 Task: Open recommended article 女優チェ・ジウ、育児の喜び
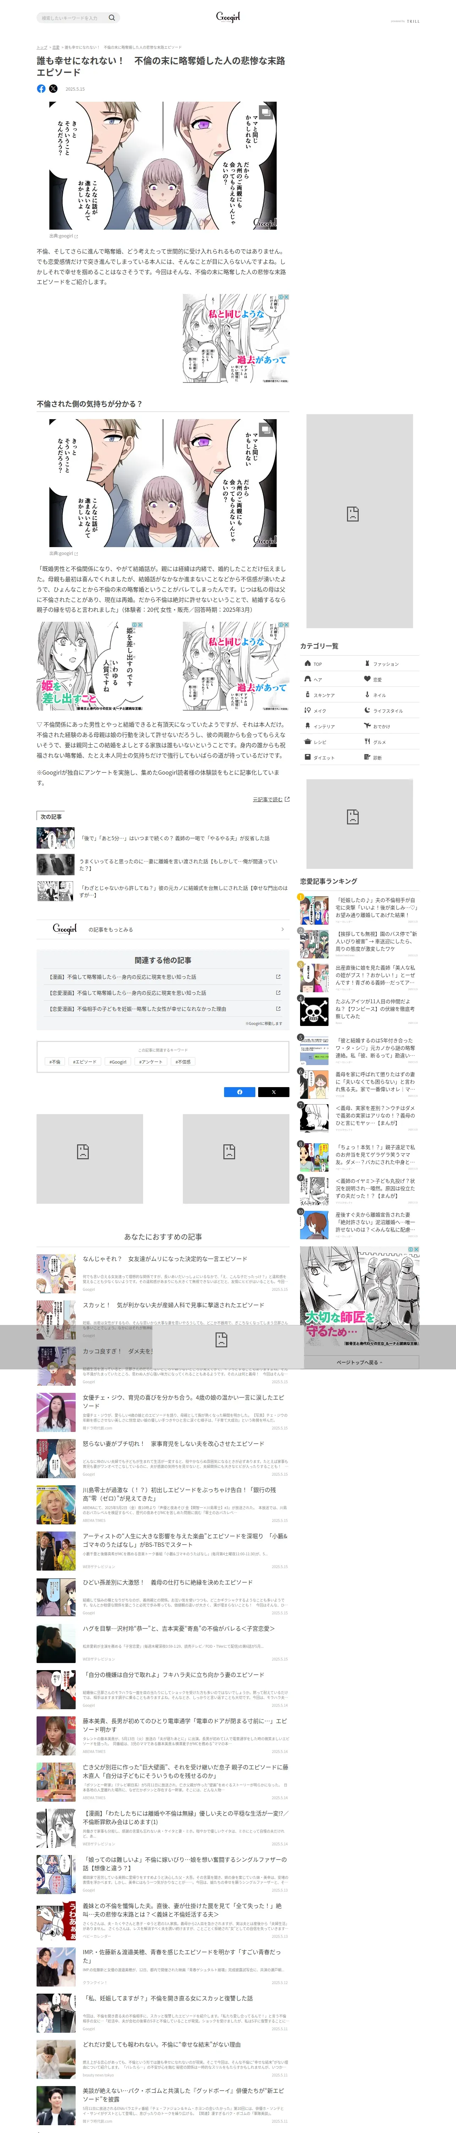(162, 1412)
